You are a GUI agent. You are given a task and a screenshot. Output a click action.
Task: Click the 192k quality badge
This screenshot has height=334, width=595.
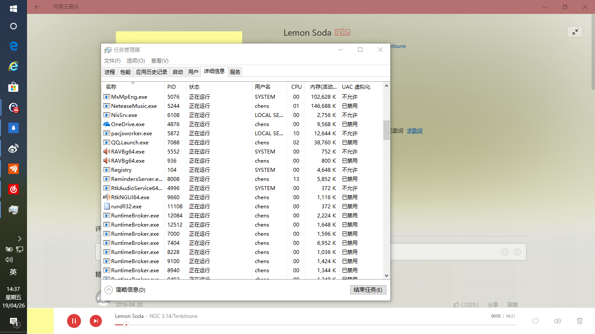(342, 33)
